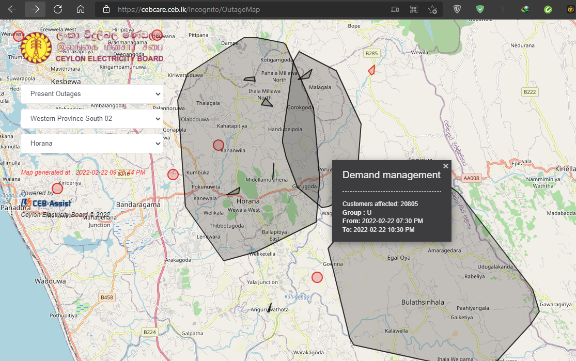
Task: Click the CEB Assist logo
Action: pyautogui.click(x=46, y=203)
